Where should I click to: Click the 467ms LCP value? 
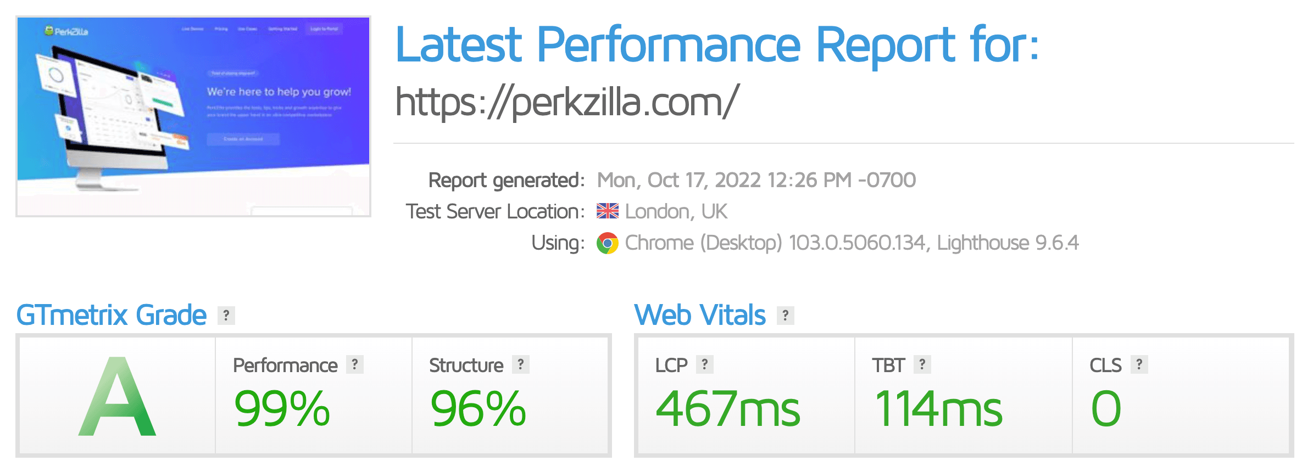(728, 409)
